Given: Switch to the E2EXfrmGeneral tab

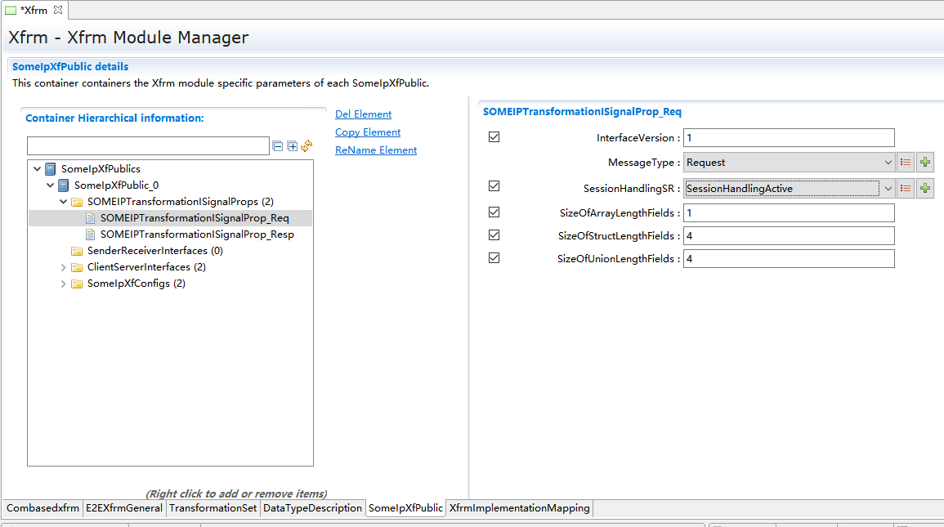Looking at the screenshot, I should pyautogui.click(x=124, y=508).
